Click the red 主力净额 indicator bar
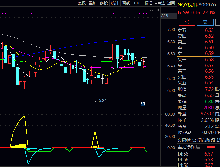The image size is (220, 167). coord(211,147)
